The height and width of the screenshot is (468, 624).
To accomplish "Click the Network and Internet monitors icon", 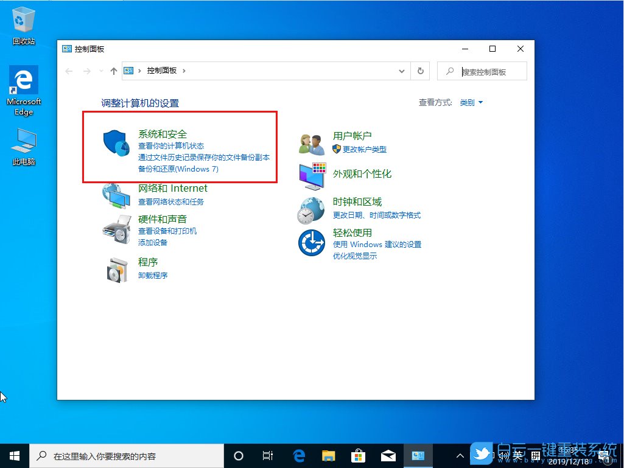I will point(116,195).
